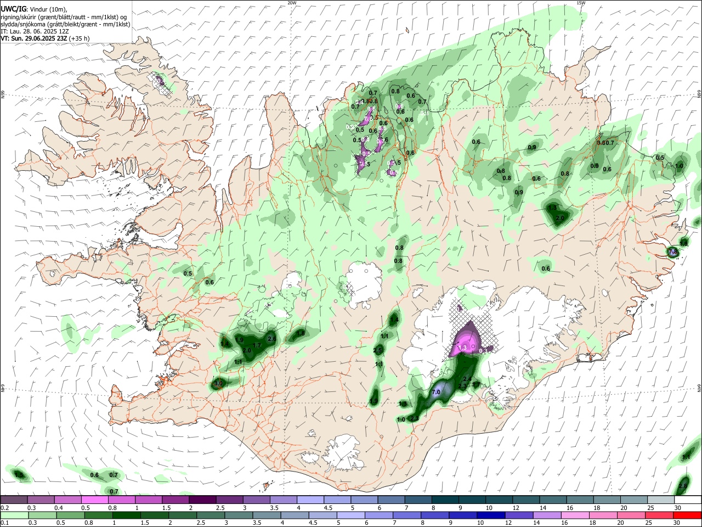Pick the dark teal 8–9 snow swatch
The height and width of the screenshot is (527, 702).
[445, 500]
